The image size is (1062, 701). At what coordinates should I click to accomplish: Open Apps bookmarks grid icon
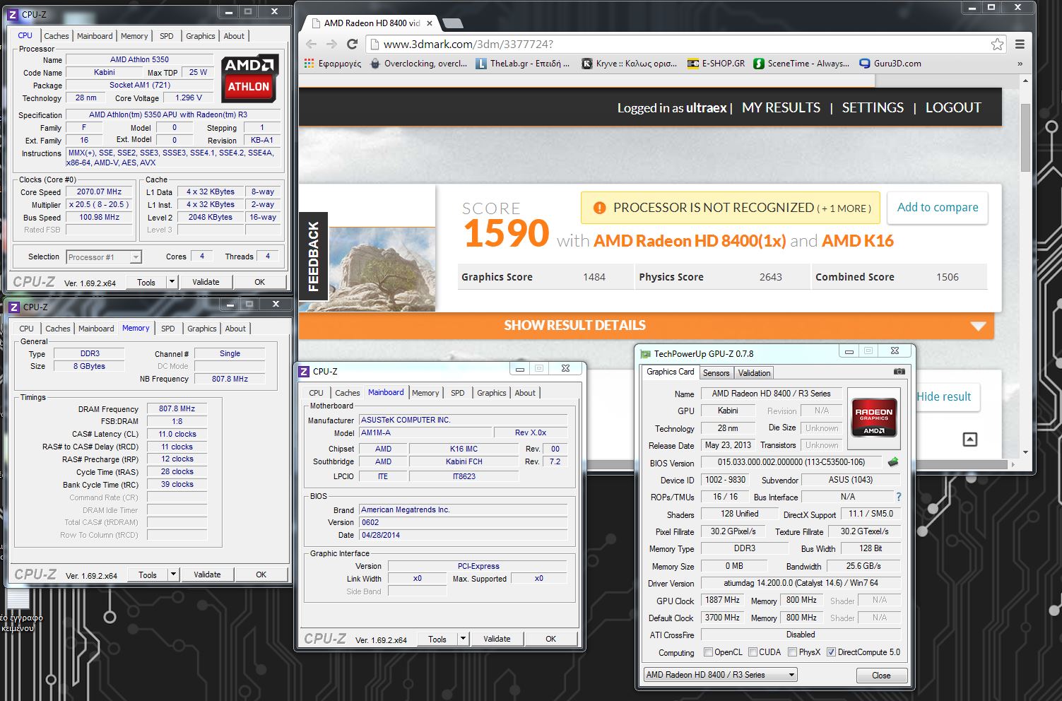tap(309, 63)
